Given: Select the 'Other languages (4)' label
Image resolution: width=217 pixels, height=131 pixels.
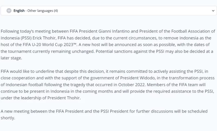Looking at the screenshot, I should coord(43,11).
